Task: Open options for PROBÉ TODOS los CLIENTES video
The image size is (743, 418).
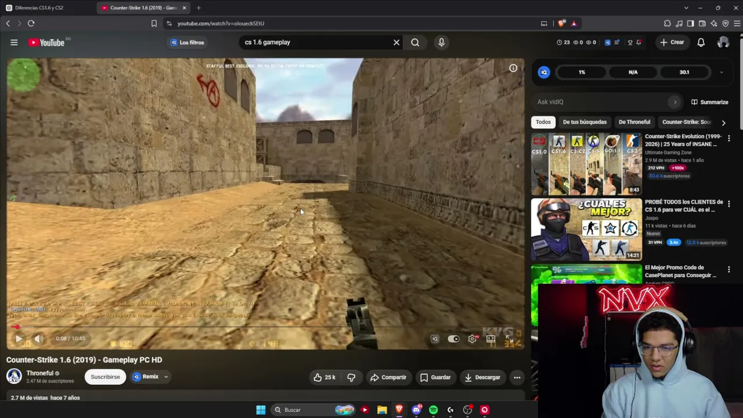Action: coord(729,204)
